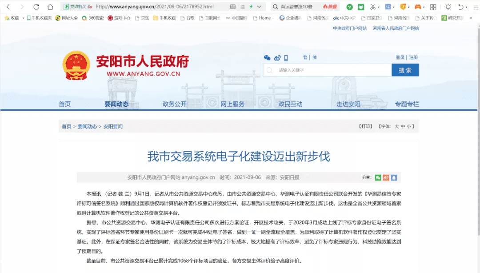
Task: Share the article via green WeChat icon
Action: [378, 177]
